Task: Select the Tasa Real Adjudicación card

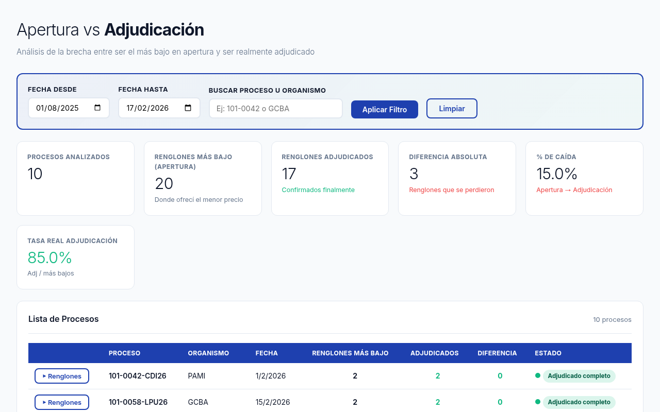Action: click(x=75, y=257)
